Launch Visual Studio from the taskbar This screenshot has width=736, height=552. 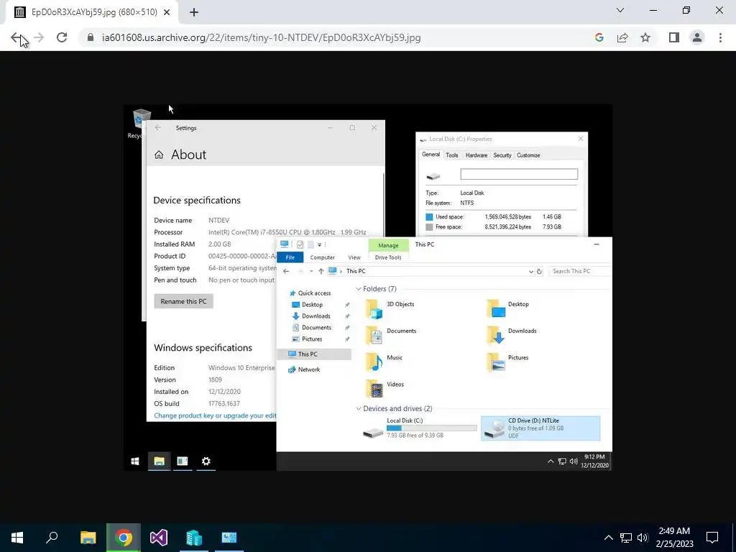click(x=159, y=538)
